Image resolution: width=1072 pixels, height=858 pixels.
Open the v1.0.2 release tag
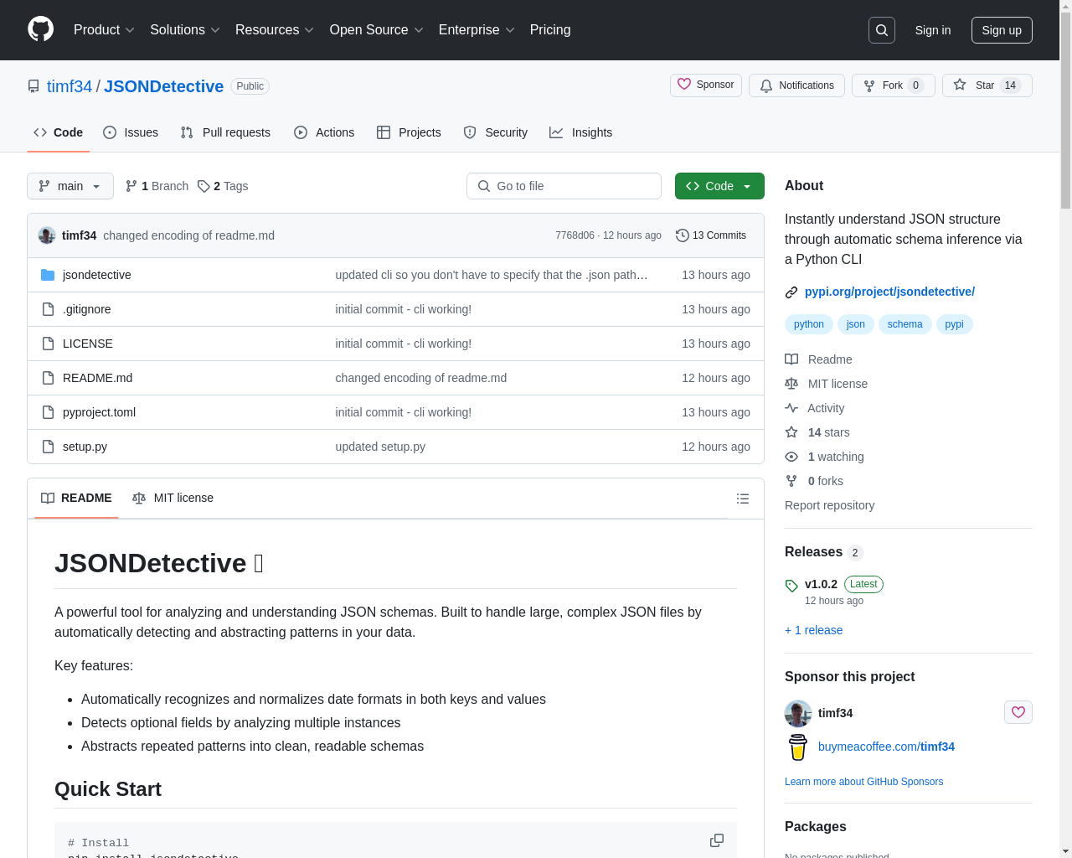[x=821, y=584]
